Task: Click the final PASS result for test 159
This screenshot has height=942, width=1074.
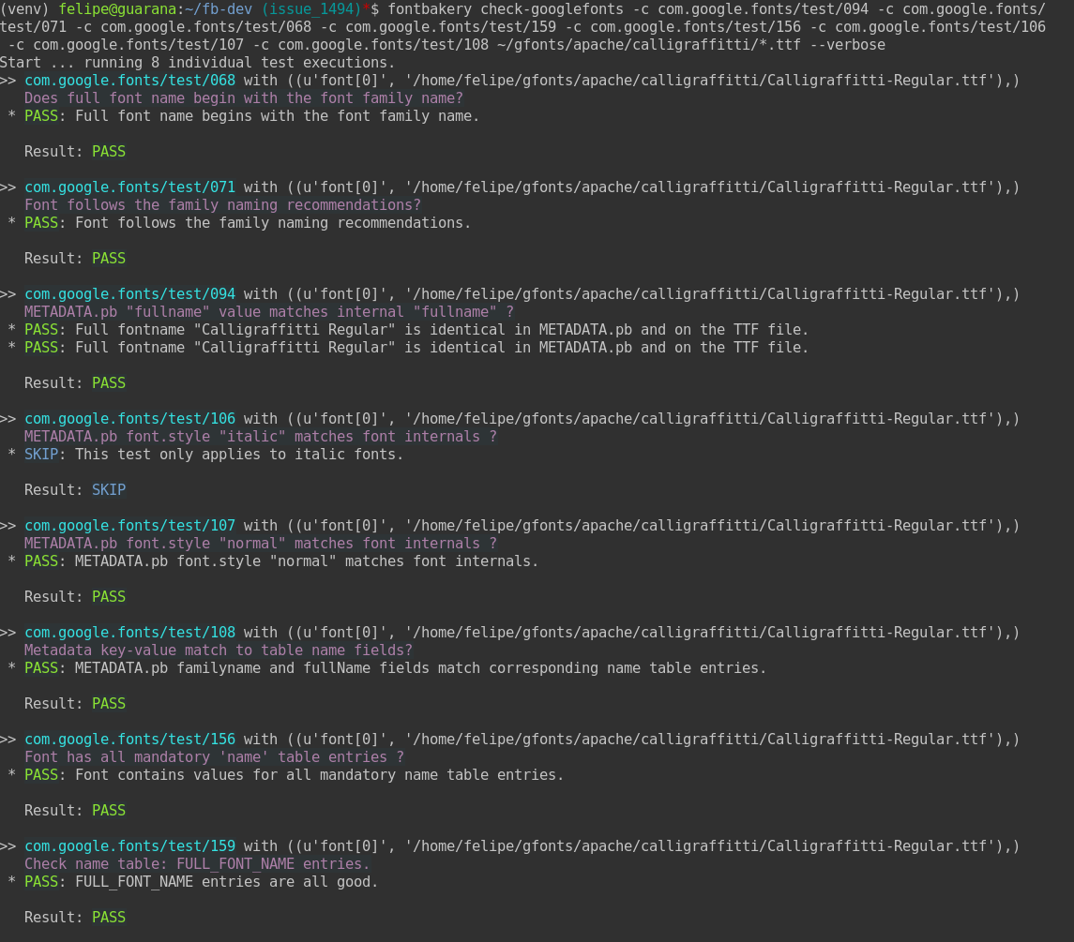Action: (x=108, y=917)
